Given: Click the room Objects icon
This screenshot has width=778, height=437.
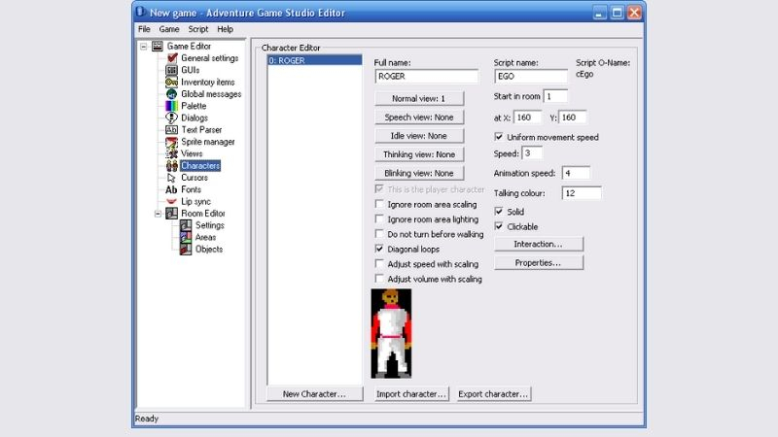Looking at the screenshot, I should point(186,249).
